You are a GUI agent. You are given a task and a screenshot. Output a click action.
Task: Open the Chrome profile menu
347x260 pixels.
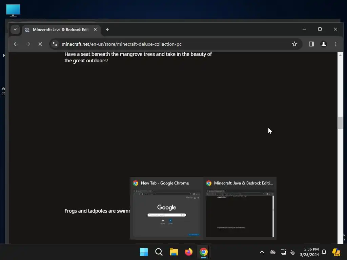[324, 44]
